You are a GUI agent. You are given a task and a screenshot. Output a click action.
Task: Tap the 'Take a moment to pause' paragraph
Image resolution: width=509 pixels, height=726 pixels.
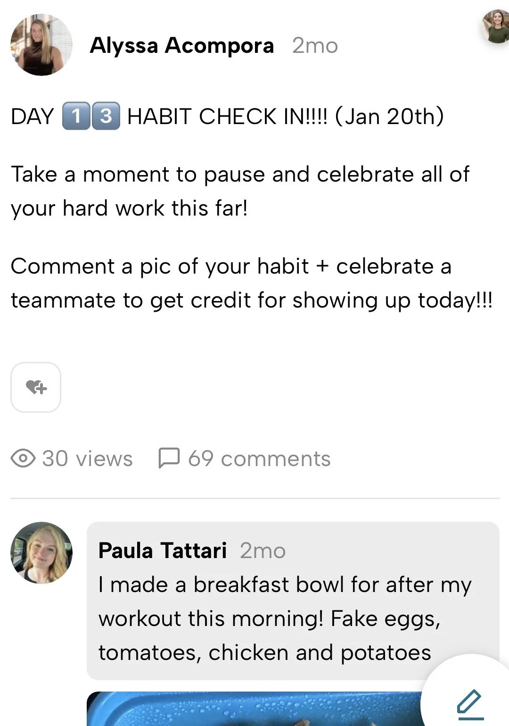click(x=240, y=191)
